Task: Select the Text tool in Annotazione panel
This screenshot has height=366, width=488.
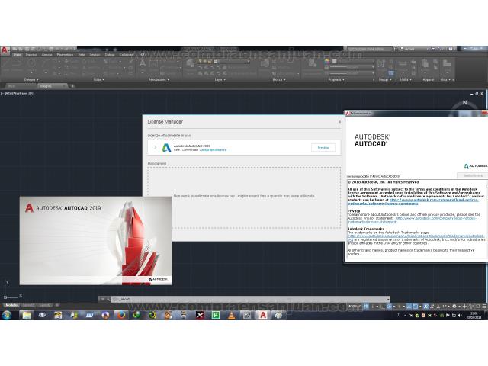Action: click(x=143, y=64)
